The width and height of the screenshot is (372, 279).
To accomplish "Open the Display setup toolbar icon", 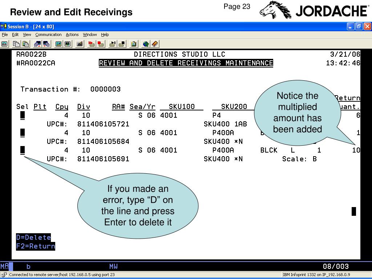I will pos(58,44).
